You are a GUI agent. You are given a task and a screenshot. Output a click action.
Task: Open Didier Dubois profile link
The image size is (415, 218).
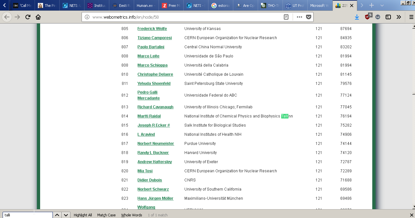149,180
